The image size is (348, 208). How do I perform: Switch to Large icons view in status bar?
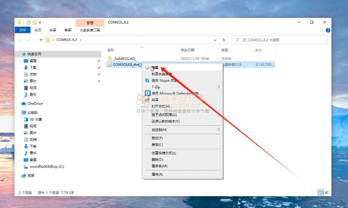327,193
